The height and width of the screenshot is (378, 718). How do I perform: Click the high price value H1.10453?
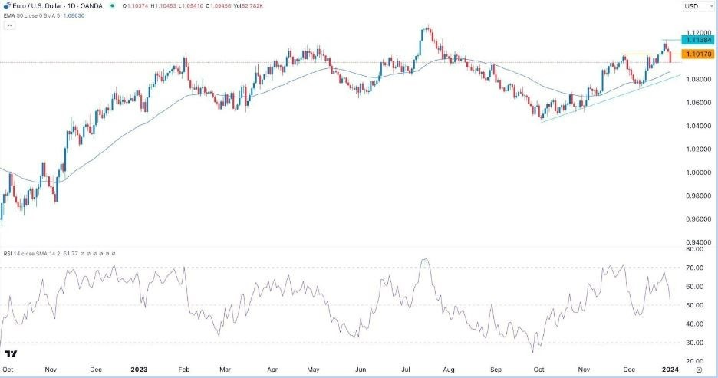click(x=163, y=6)
